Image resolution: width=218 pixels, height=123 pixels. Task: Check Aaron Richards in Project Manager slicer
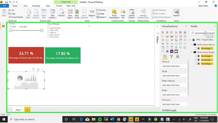tap(48, 28)
